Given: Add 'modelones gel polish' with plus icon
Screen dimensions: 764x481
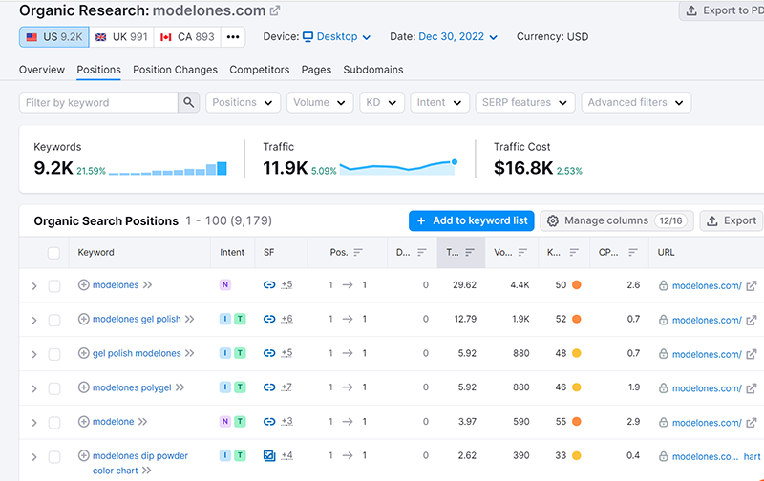Looking at the screenshot, I should [x=84, y=319].
